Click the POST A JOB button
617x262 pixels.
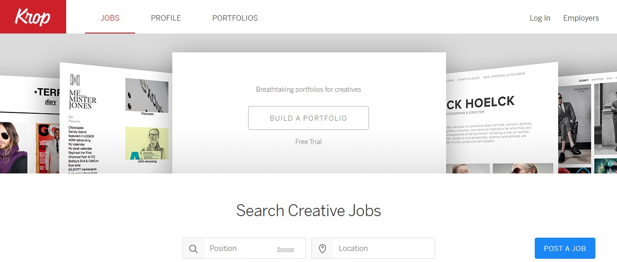565,248
